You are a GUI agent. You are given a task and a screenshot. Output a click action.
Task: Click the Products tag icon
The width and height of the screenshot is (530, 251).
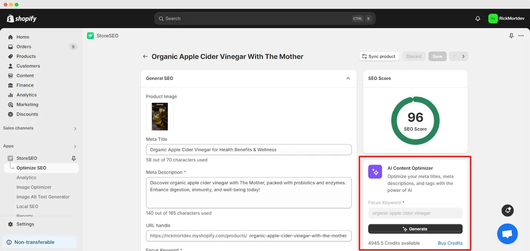(x=11, y=56)
